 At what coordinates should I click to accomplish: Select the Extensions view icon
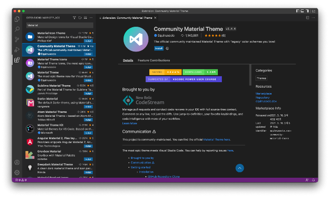click(x=17, y=60)
